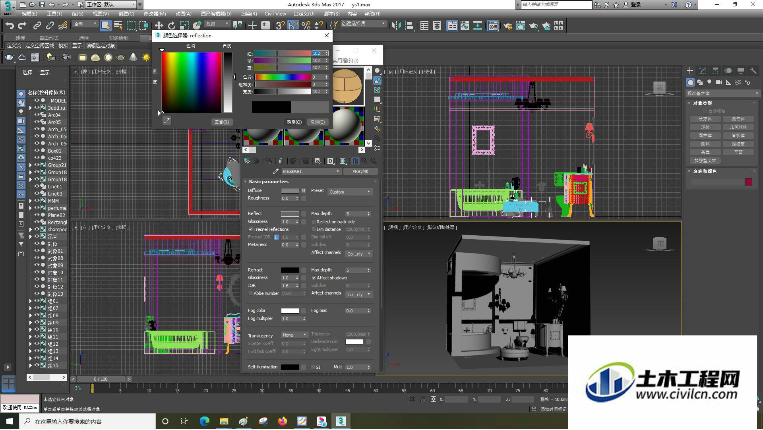Image resolution: width=763 pixels, height=430 pixels.
Task: Open the 修改器(M) menu
Action: pyautogui.click(x=155, y=14)
